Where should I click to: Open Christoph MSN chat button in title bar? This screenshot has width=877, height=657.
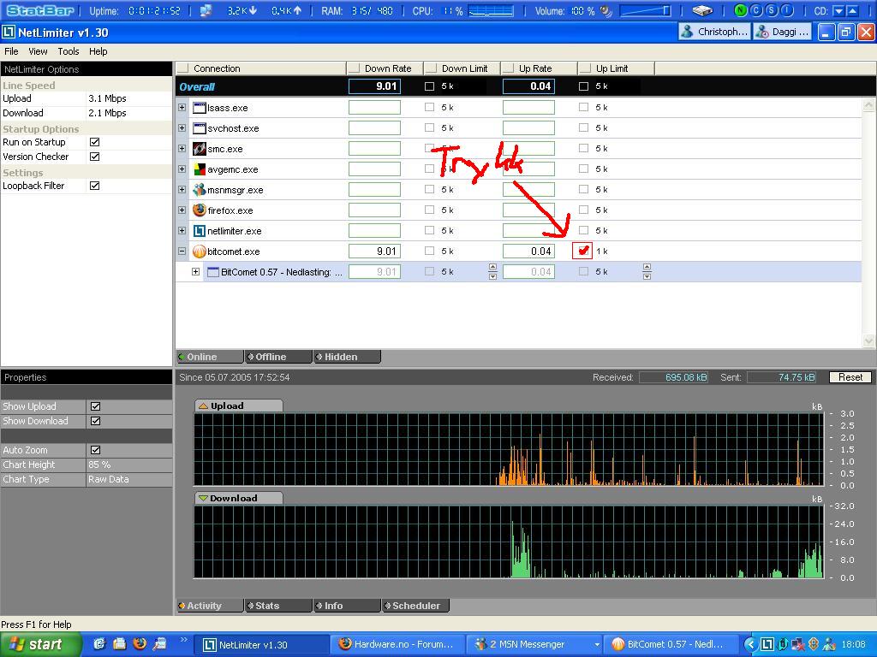715,32
